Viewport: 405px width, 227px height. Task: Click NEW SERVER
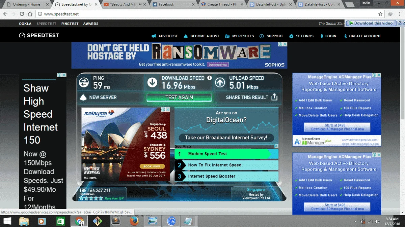coord(103,97)
